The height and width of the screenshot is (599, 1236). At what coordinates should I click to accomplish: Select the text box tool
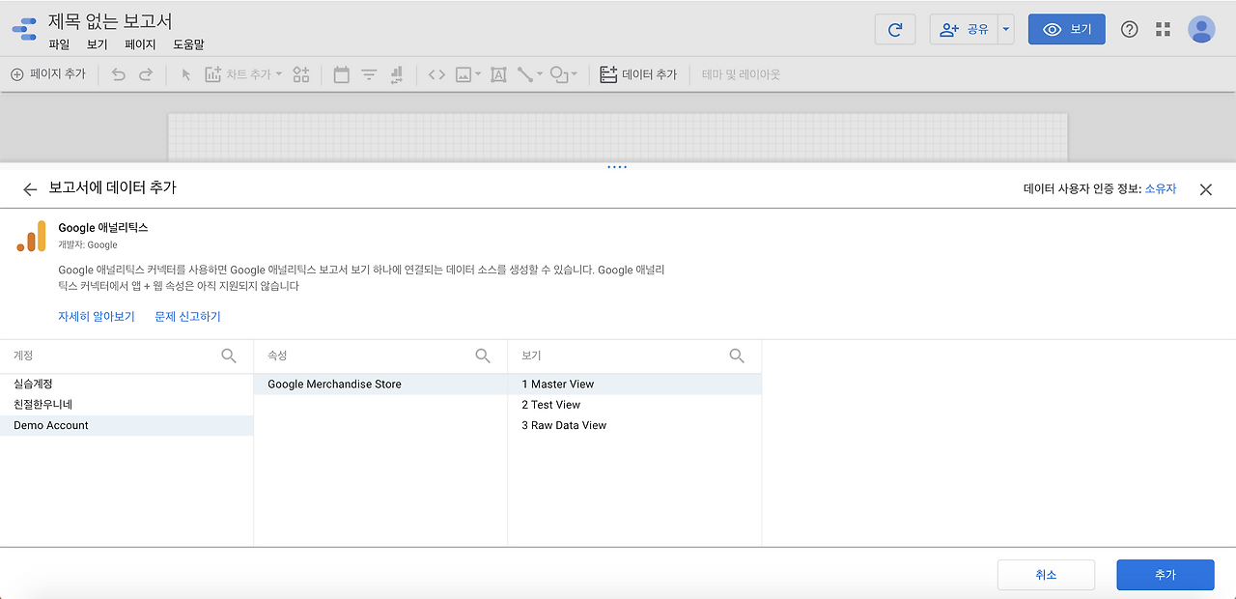click(498, 74)
